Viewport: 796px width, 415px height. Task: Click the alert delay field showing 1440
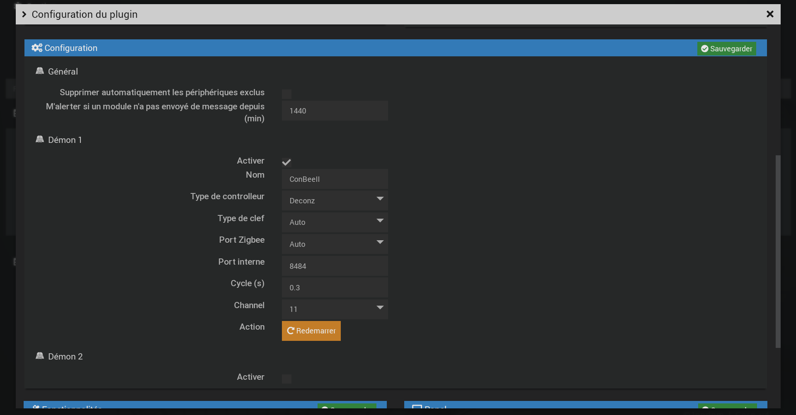(335, 111)
